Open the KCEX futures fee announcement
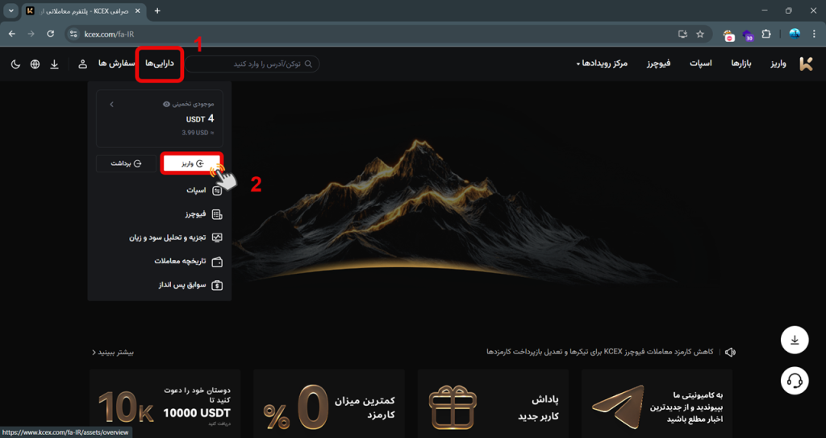This screenshot has width=826, height=438. (600, 351)
